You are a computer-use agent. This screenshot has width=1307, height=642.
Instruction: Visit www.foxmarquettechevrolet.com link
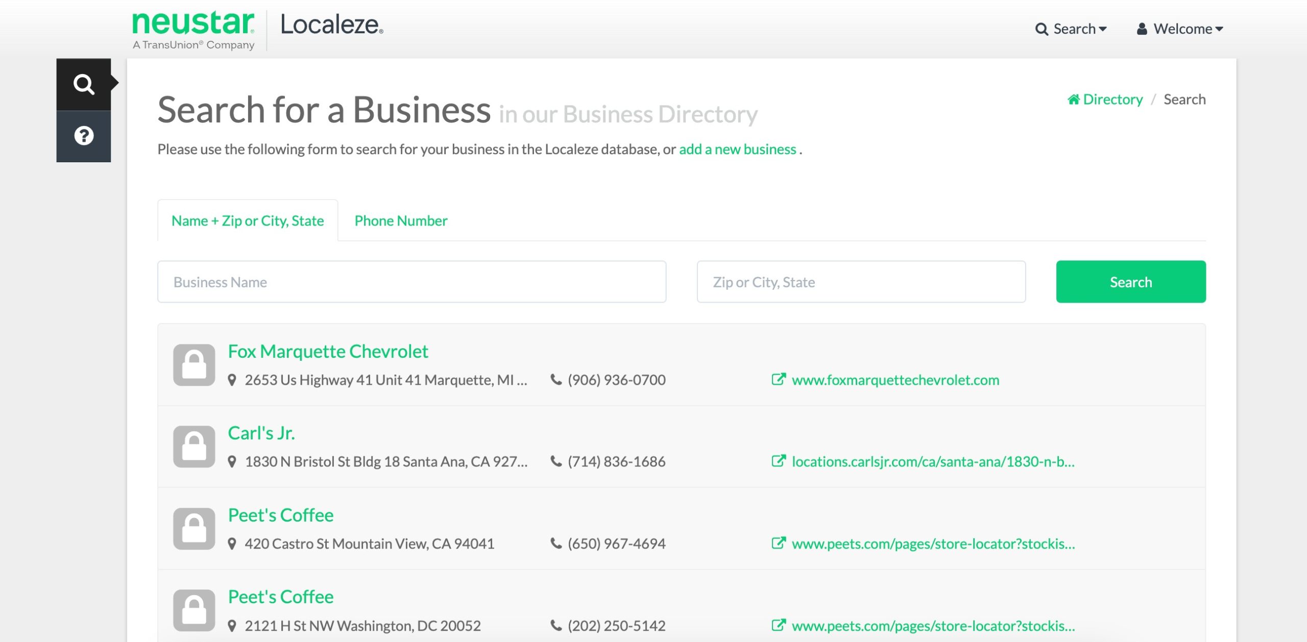coord(895,380)
